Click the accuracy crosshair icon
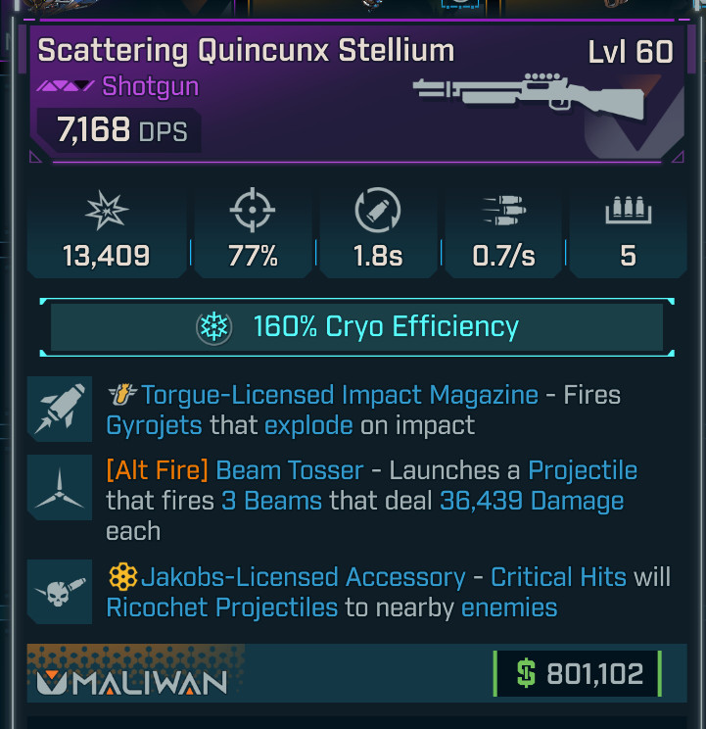Image resolution: width=706 pixels, height=729 pixels. pos(253,210)
